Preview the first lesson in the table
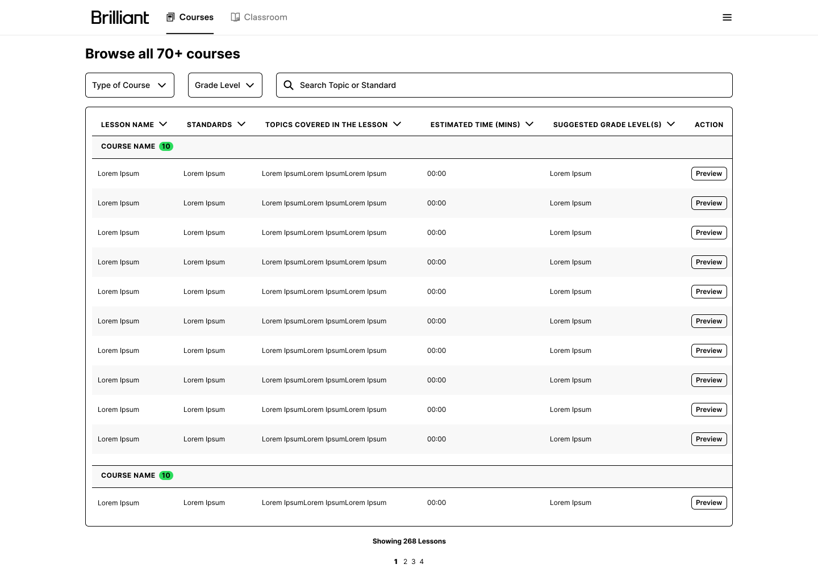This screenshot has height=581, width=818. (x=709, y=174)
